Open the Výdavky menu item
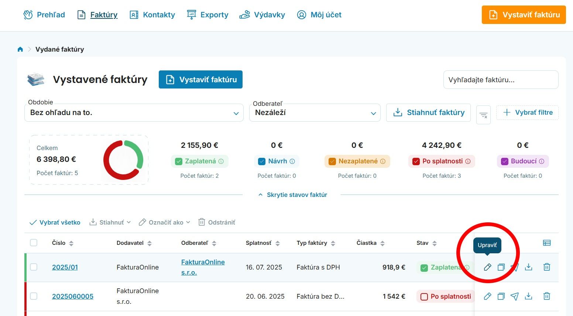 pos(262,15)
